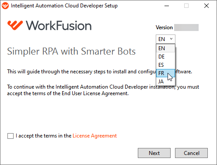Click the Cancel button
This screenshot has height=165, width=217.
[x=191, y=153]
